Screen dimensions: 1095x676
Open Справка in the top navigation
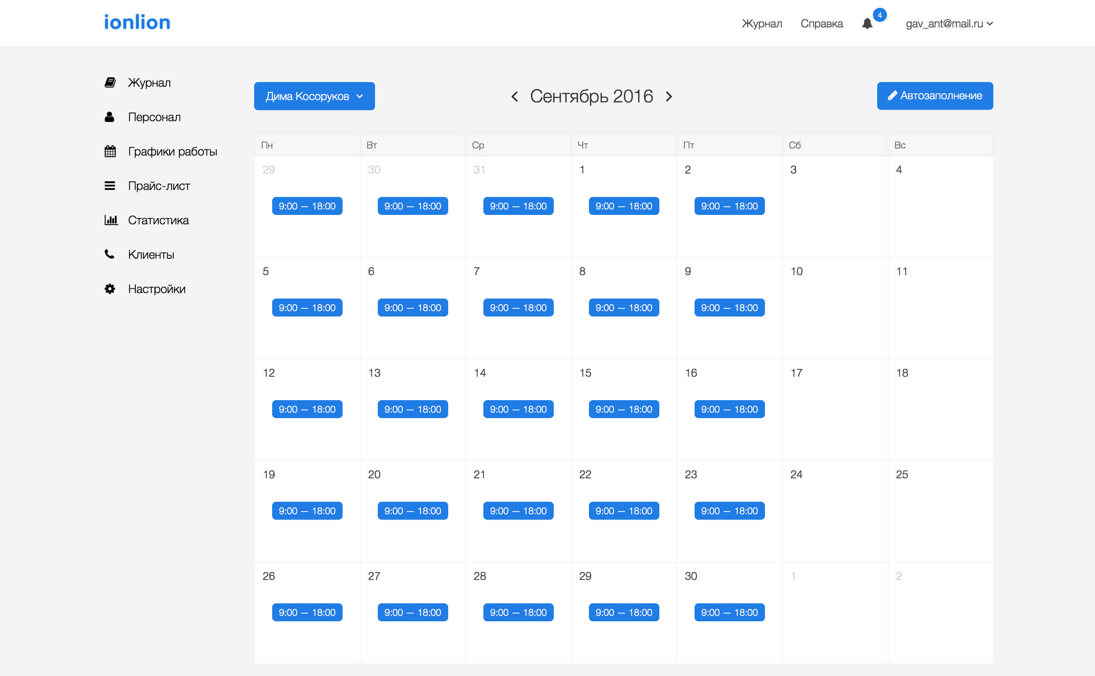tap(821, 24)
